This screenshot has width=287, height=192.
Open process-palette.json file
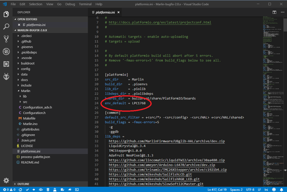click(x=35, y=157)
